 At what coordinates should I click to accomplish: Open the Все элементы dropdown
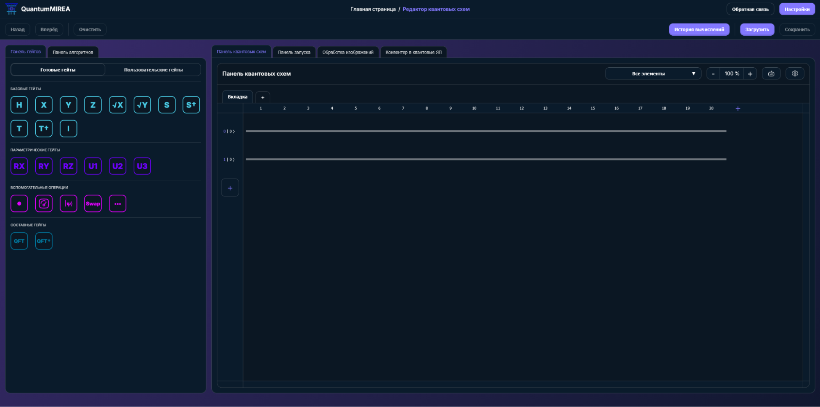[653, 73]
